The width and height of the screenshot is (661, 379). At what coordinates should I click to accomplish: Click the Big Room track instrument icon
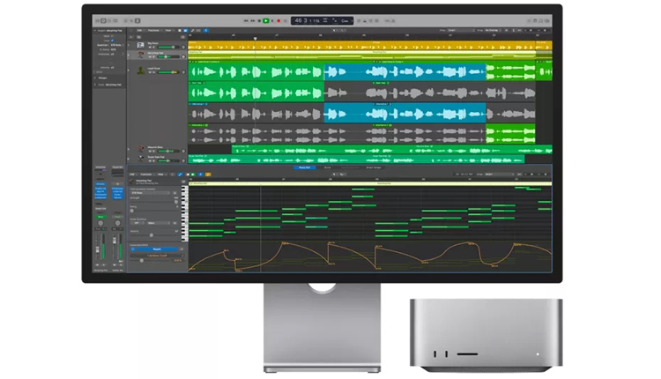tap(141, 44)
